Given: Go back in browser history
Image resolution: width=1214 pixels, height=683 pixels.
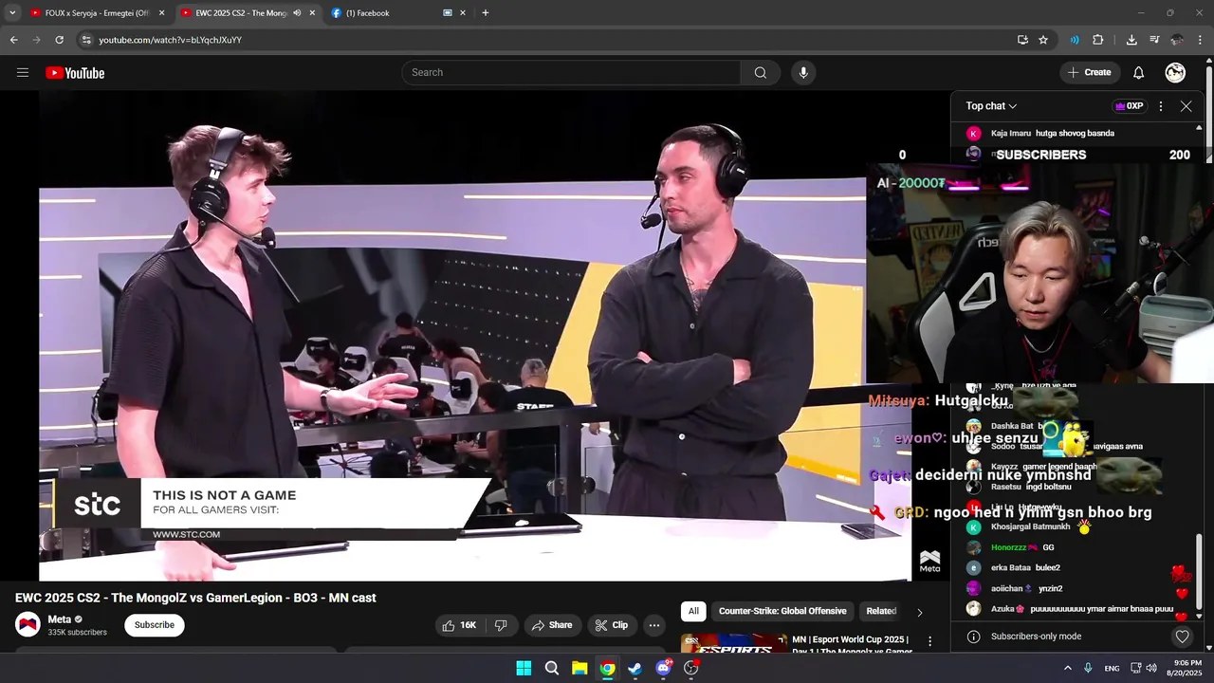Looking at the screenshot, I should coord(13,40).
